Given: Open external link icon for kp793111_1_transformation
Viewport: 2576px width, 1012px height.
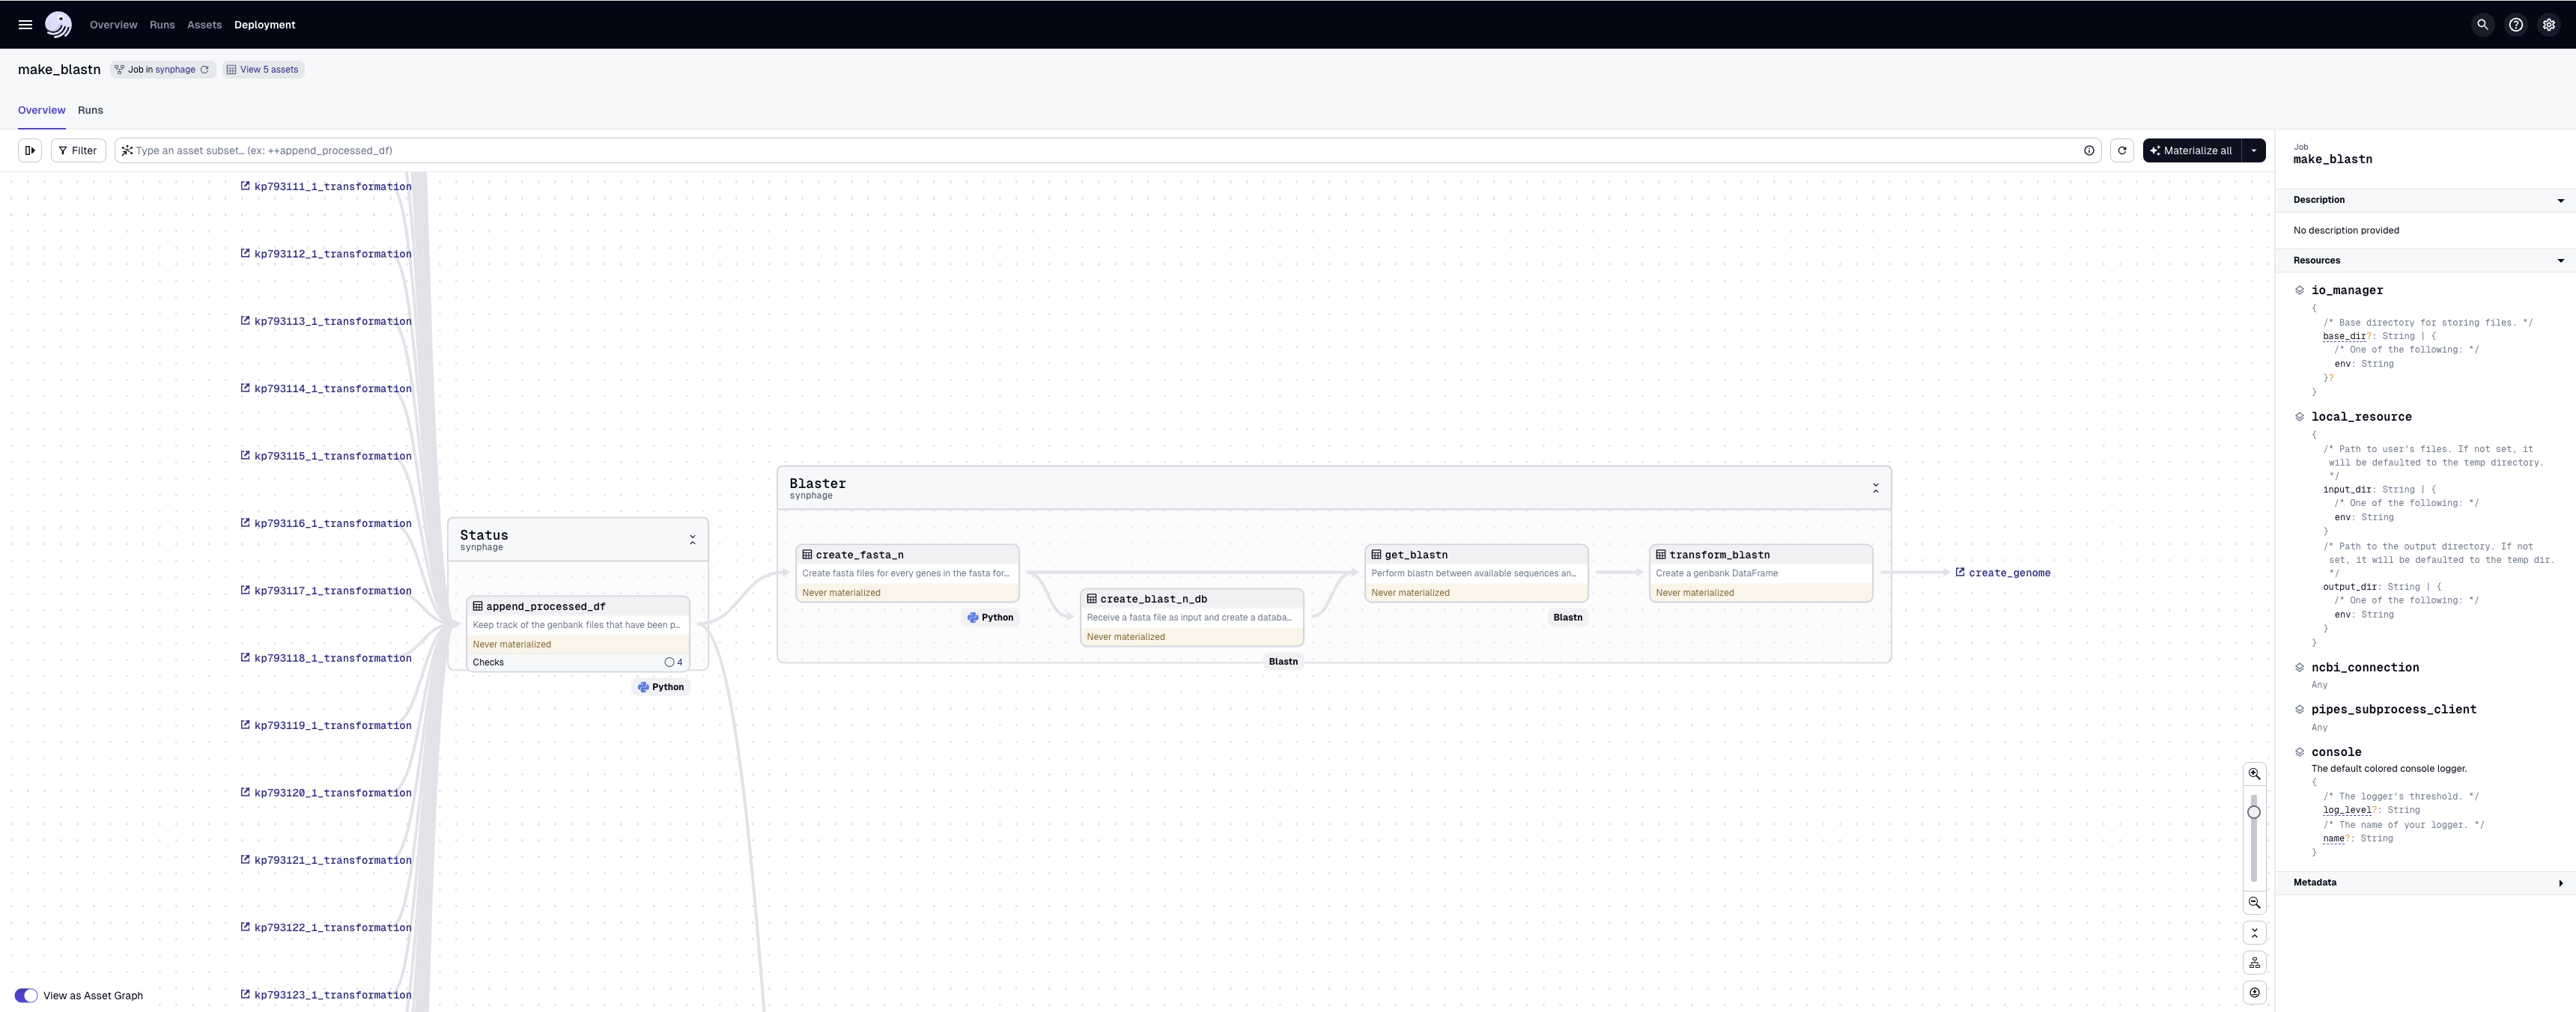Looking at the screenshot, I should (245, 186).
